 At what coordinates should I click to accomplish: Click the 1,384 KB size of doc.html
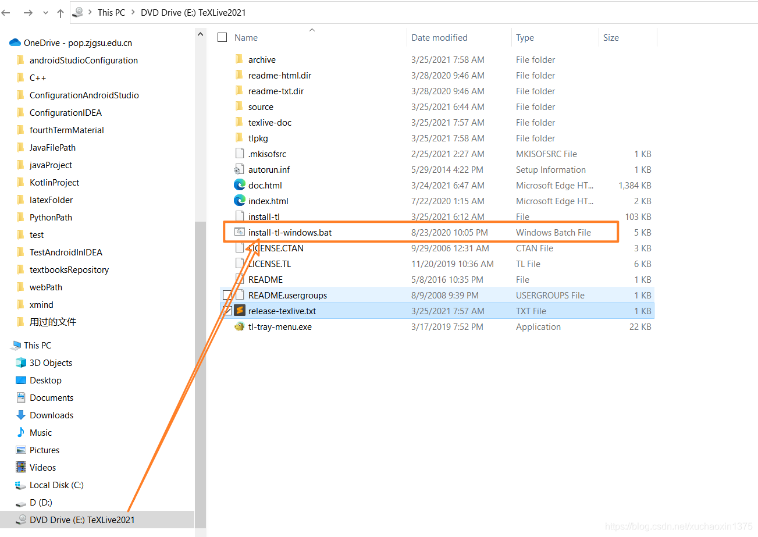[635, 185]
